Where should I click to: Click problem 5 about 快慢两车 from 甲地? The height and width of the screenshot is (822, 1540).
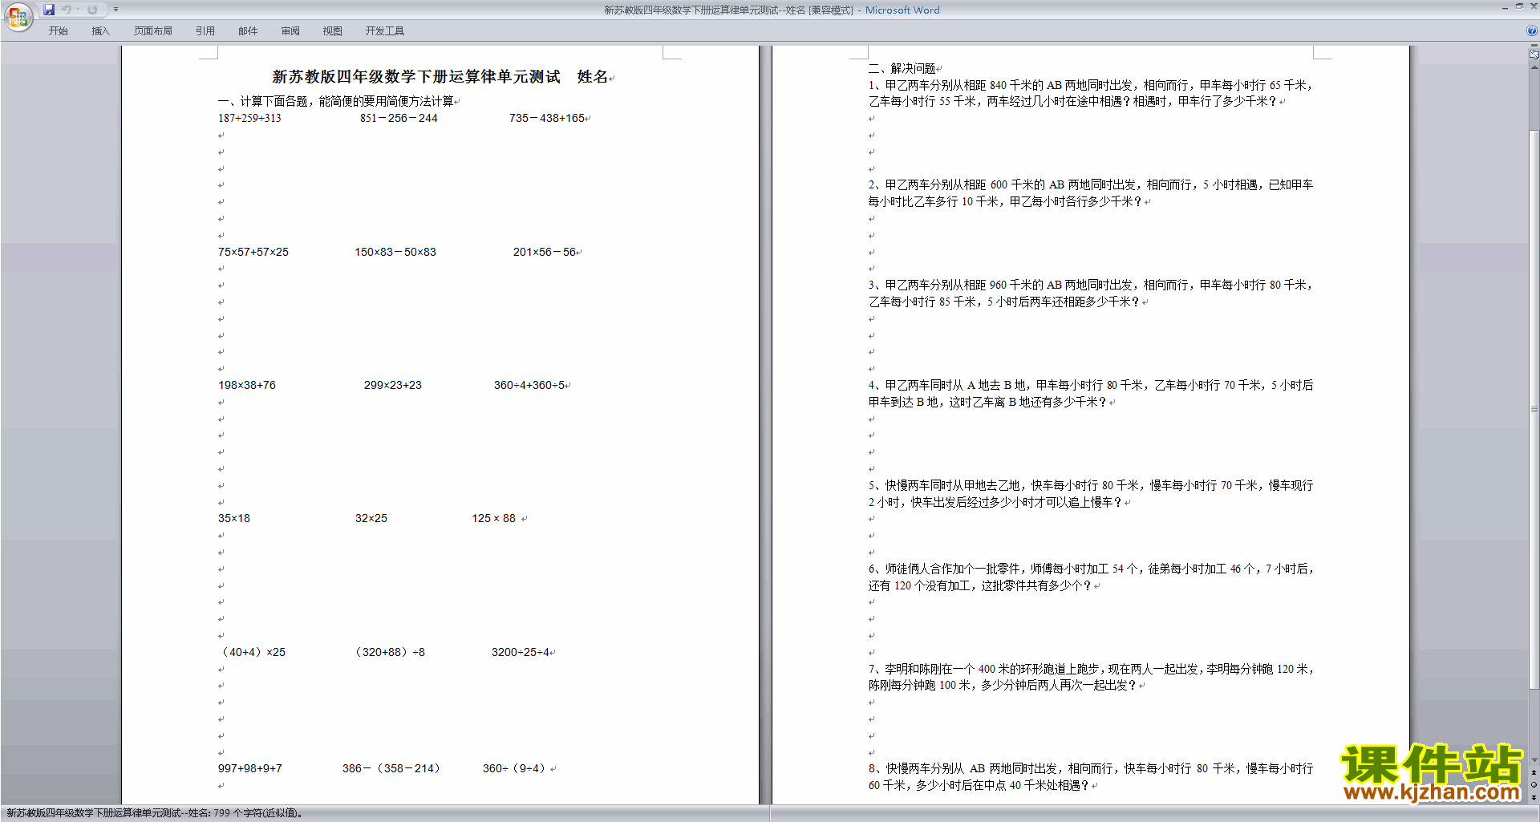pos(1091,494)
